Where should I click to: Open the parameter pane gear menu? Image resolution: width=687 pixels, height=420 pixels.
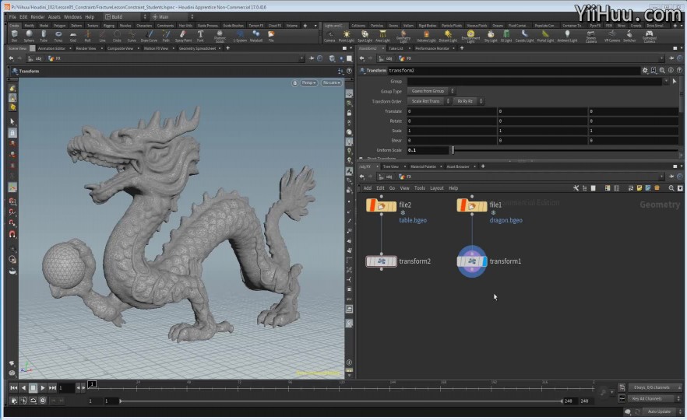click(x=645, y=70)
